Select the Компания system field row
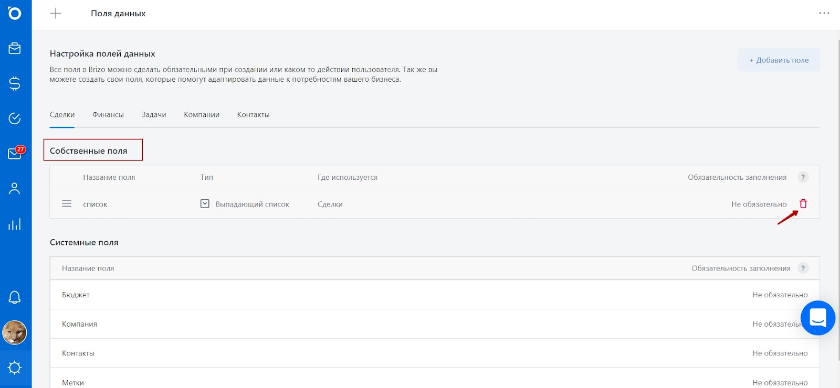Viewport: 840px width, 388px height. (x=435, y=324)
